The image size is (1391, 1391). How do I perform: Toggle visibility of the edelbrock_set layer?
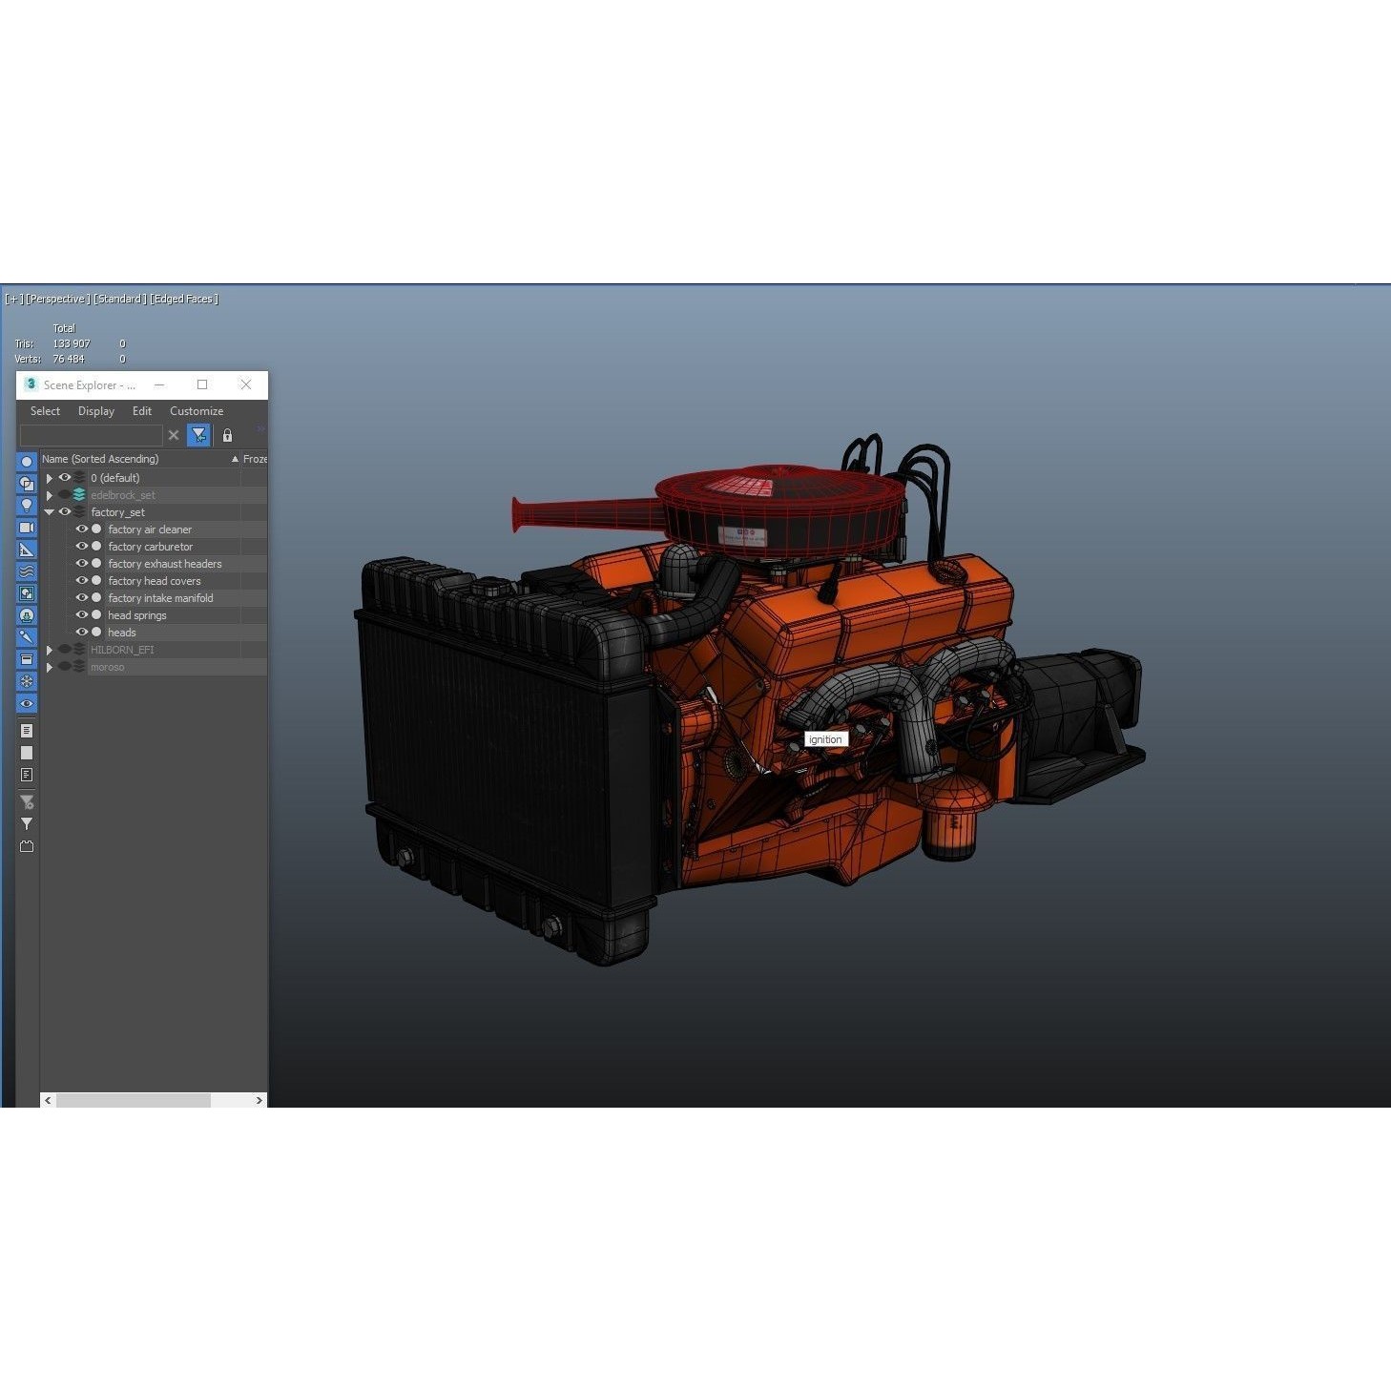[x=65, y=495]
